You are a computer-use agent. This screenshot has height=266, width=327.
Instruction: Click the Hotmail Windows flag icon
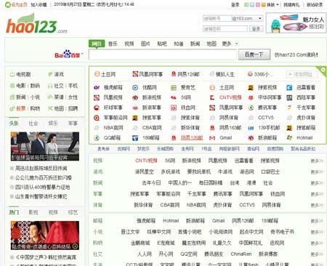pos(289,138)
